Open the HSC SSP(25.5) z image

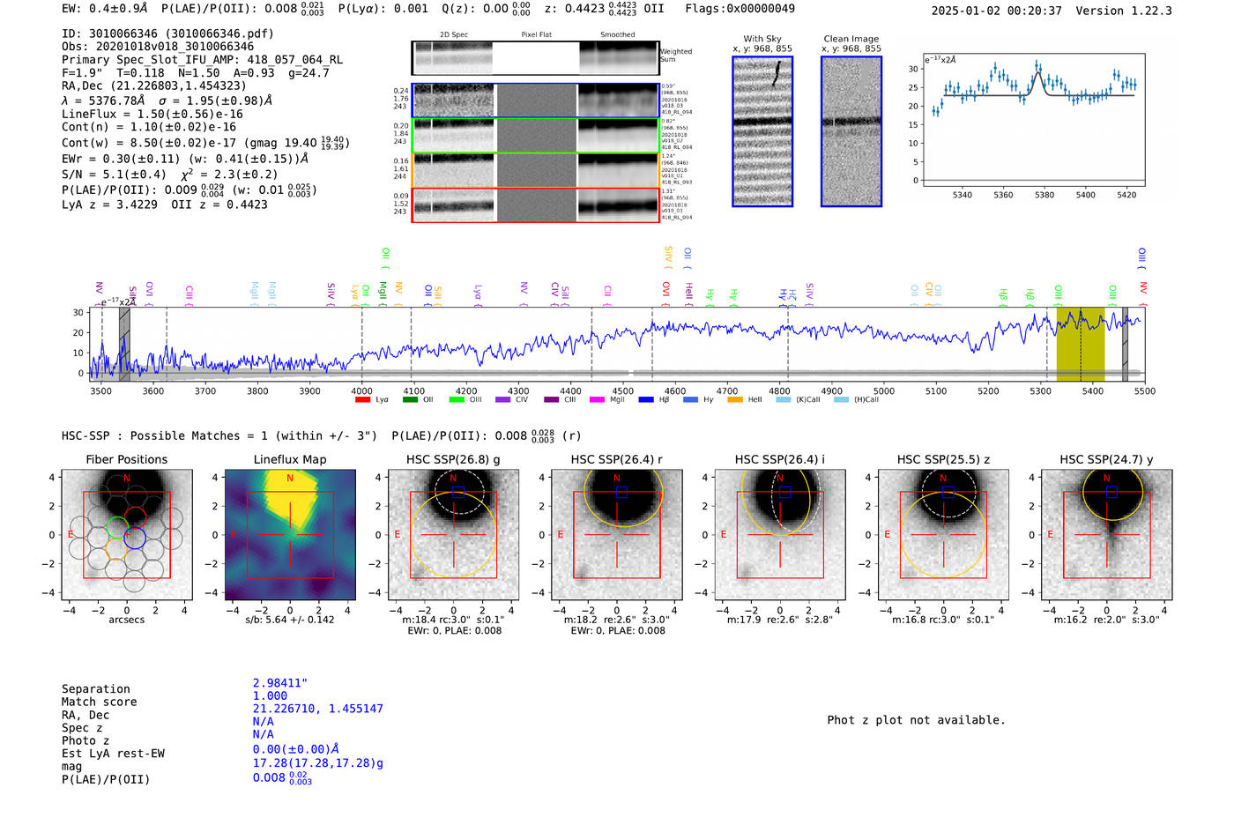coord(943,534)
